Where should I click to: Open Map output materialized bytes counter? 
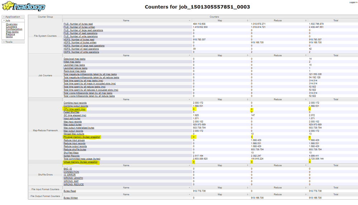tap(79, 128)
